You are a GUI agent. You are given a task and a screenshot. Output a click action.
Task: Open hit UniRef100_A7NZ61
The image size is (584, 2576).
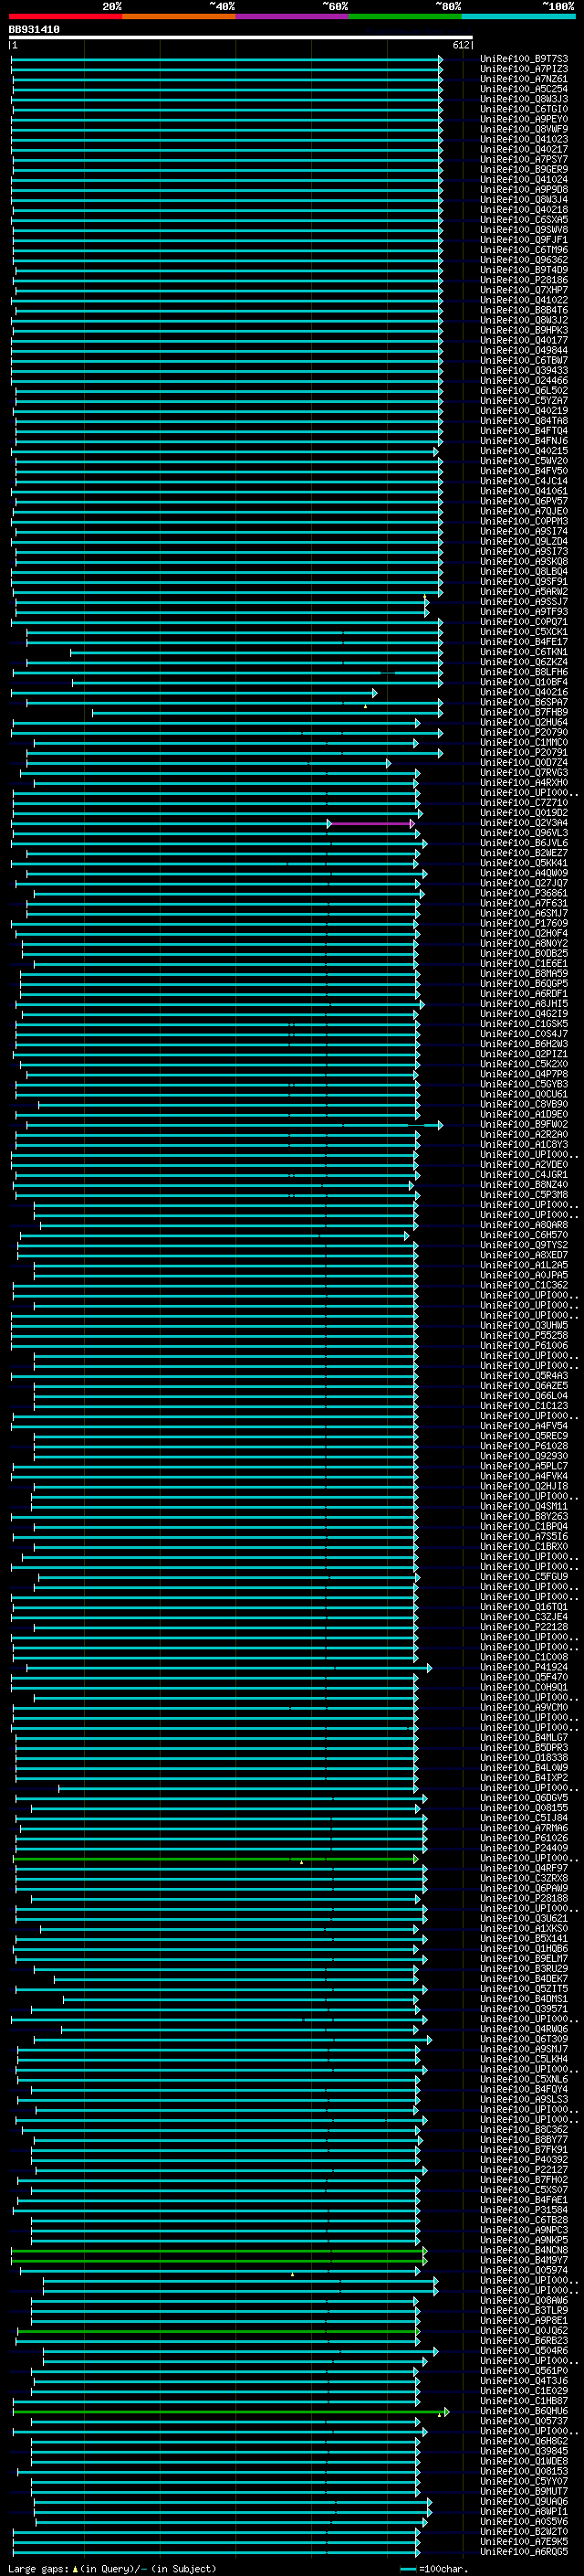tap(524, 79)
